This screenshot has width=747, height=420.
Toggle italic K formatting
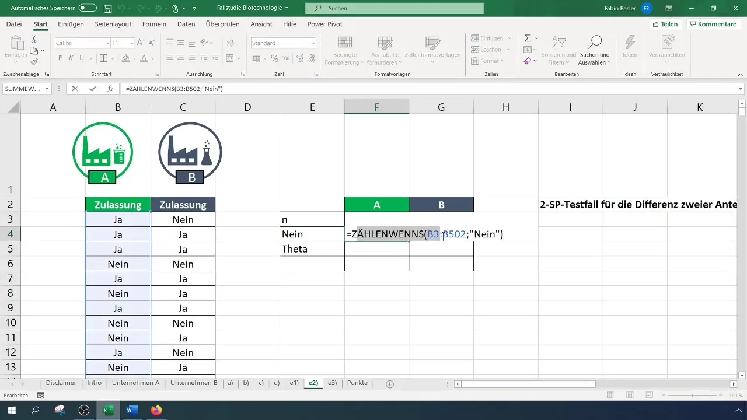pos(71,58)
